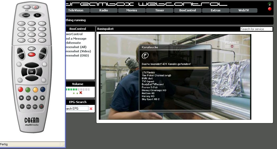Viewport: 277px width, 149px height.
Task: Raise volume with the up arrow icon
Action: [x=77, y=93]
